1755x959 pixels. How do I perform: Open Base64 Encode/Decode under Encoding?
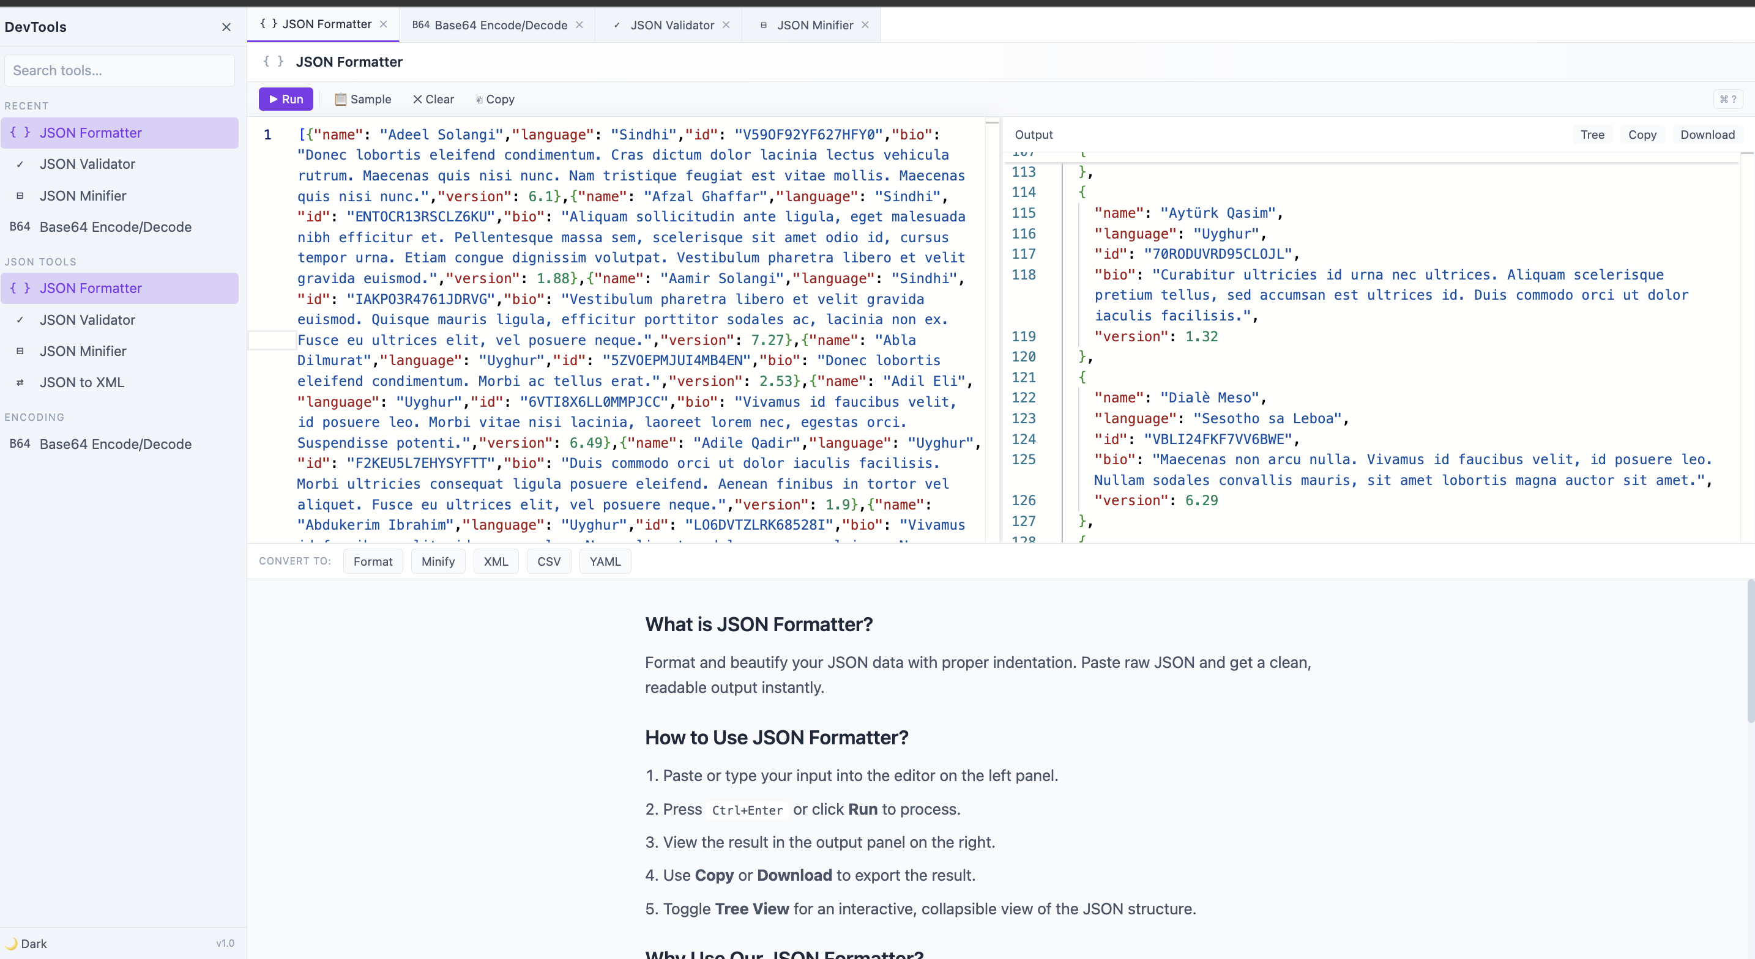(x=115, y=444)
